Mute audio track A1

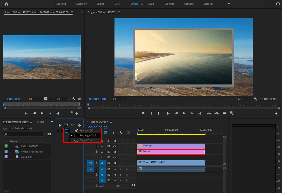point(115,169)
